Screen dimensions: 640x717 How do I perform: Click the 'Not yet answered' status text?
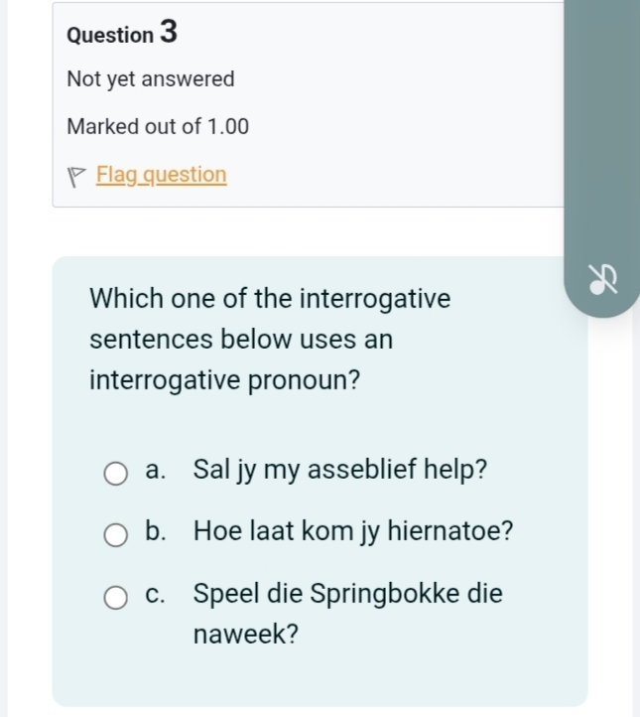click(151, 79)
